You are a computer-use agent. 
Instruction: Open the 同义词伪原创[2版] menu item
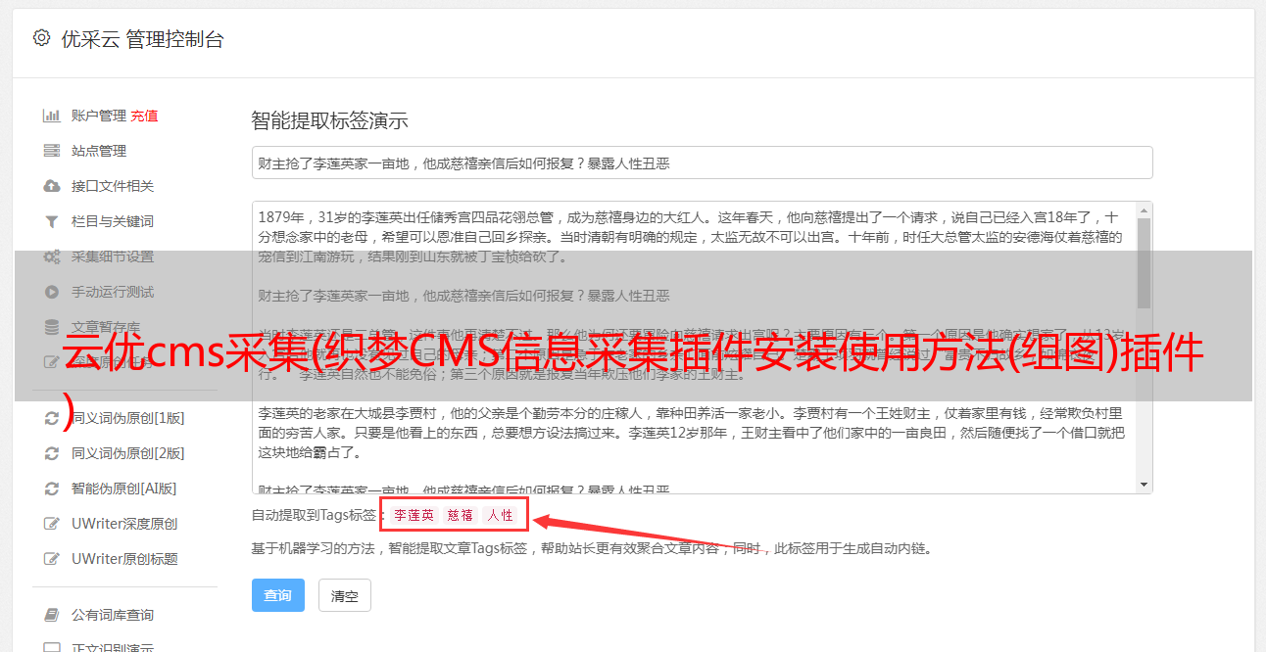click(127, 453)
